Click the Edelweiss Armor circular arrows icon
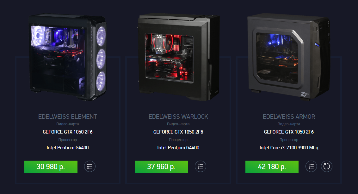 coord(327,166)
